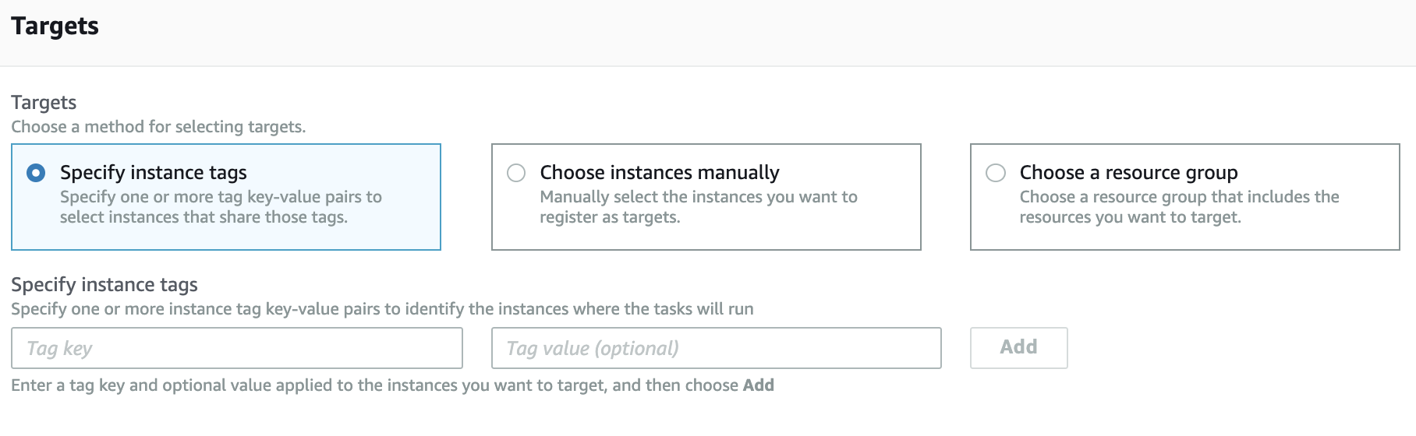Click "Choose a method for selecting targets" text
This screenshot has width=1416, height=436.
click(x=158, y=127)
